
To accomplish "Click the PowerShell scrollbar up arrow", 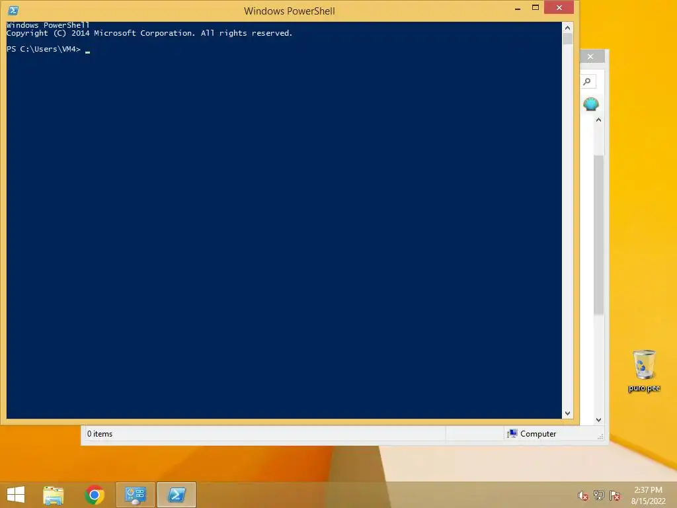I will [567, 28].
